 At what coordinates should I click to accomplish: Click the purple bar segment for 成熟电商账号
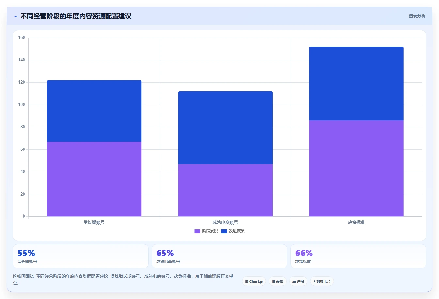coord(225,190)
